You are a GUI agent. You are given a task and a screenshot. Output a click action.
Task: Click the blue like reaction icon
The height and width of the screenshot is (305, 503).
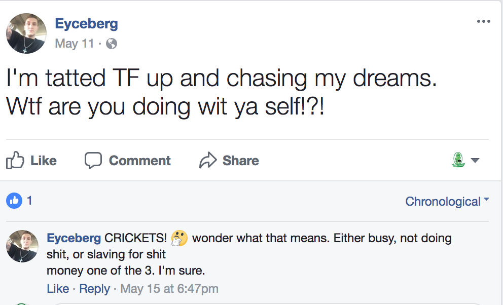[x=14, y=201]
